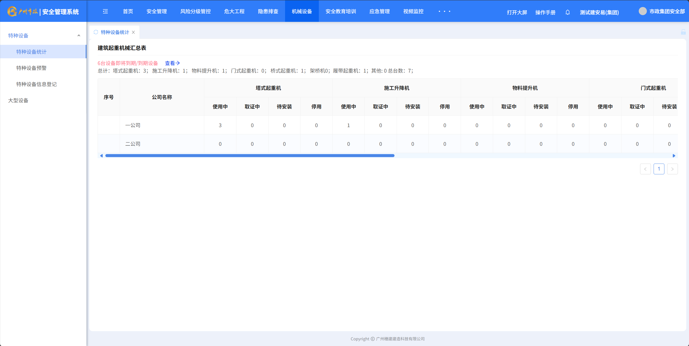Open the more menu ellipsis in navbar

(444, 11)
